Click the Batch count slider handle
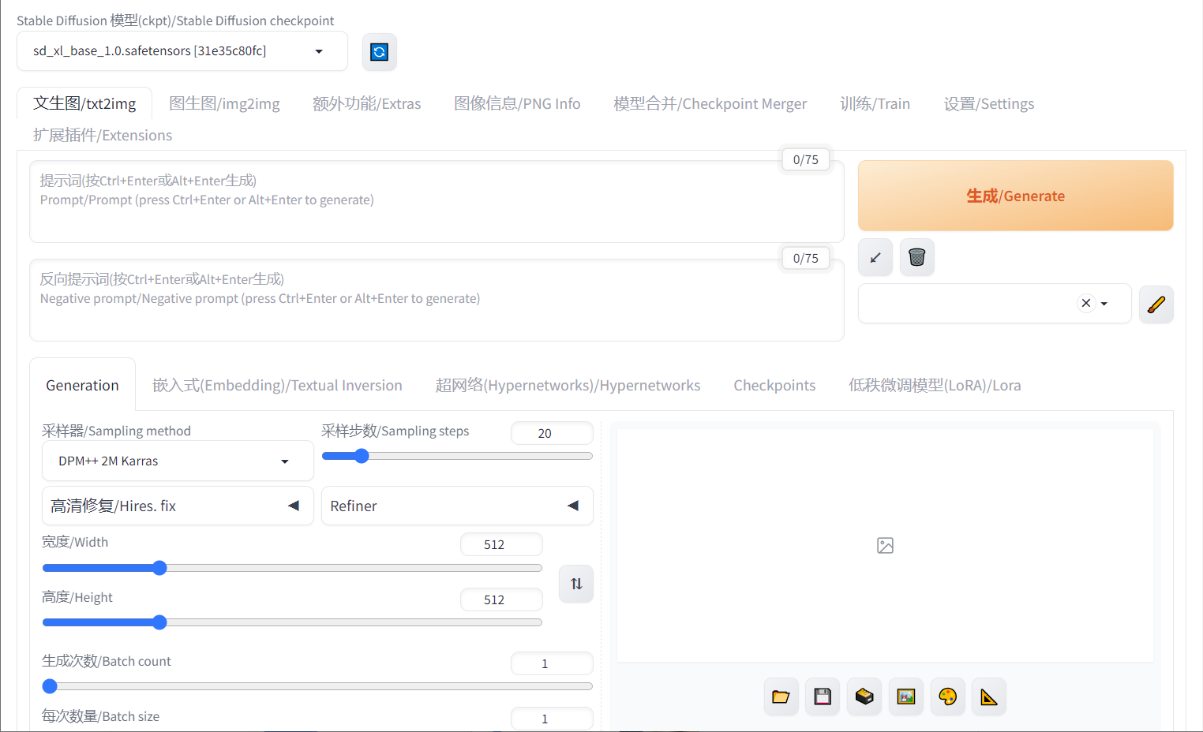The image size is (1203, 732). pos(50,686)
